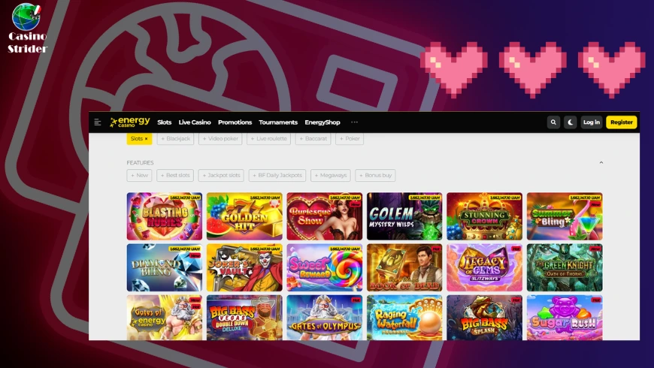
Task: Add the Blackjack filter chip
Action: [x=176, y=138]
